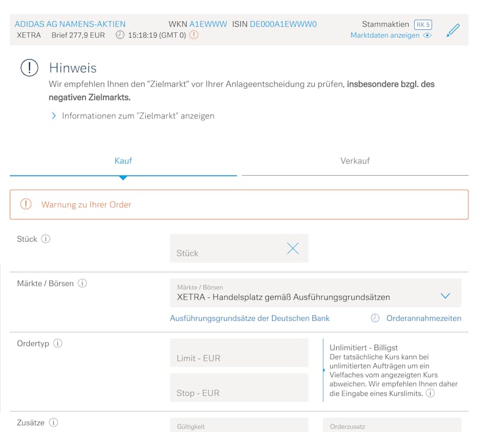This screenshot has width=488, height=432.
Task: Switch to the Verkauf tab
Action: pos(355,161)
